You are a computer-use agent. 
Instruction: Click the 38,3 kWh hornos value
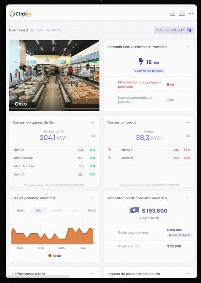coord(149,138)
